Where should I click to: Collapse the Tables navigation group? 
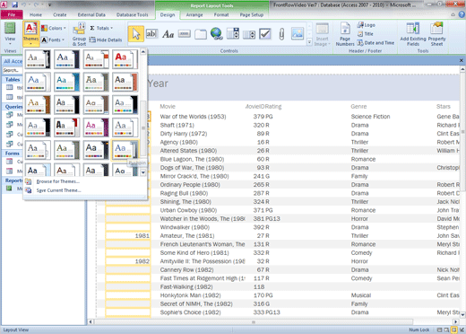point(13,80)
